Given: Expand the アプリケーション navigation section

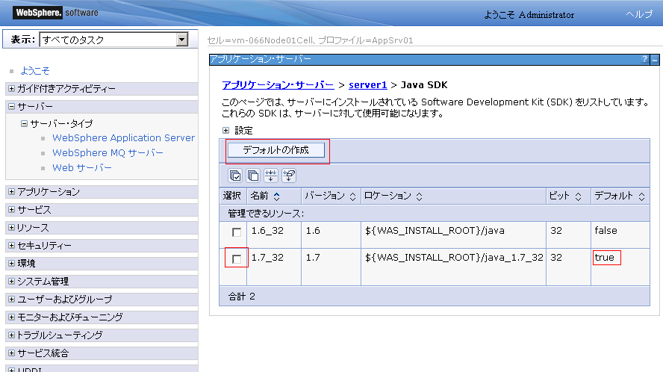Looking at the screenshot, I should point(11,192).
